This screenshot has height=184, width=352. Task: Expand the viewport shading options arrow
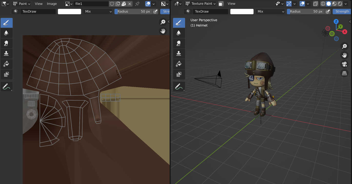click(x=346, y=4)
